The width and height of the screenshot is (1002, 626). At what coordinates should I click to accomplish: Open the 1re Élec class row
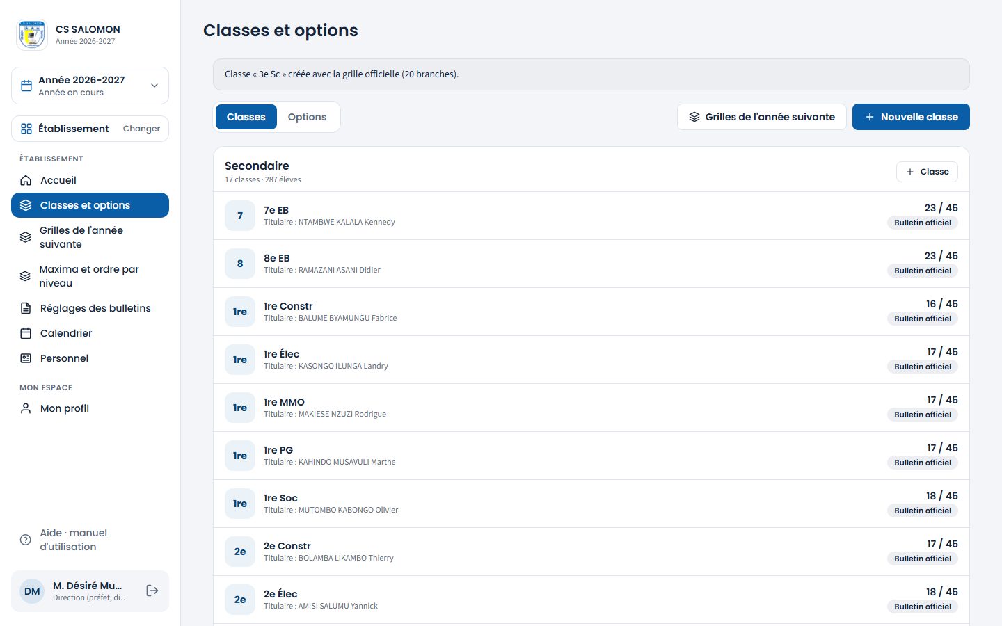point(591,360)
